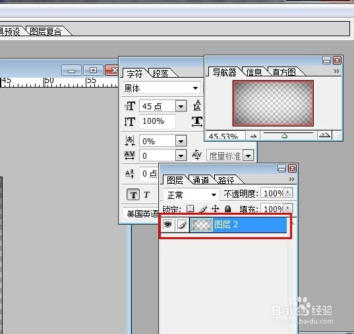Toggle faux italic T button
The width and height of the screenshot is (354, 334).
[147, 194]
